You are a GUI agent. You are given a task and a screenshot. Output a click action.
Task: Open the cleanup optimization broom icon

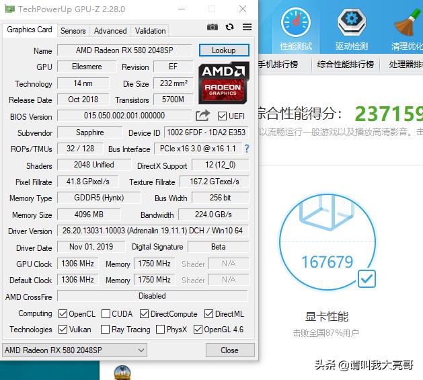point(408,22)
